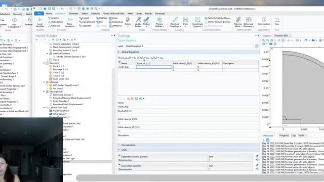The width and height of the screenshot is (324, 182).
Task: Open the More Functions dropdown
Action: (70, 22)
